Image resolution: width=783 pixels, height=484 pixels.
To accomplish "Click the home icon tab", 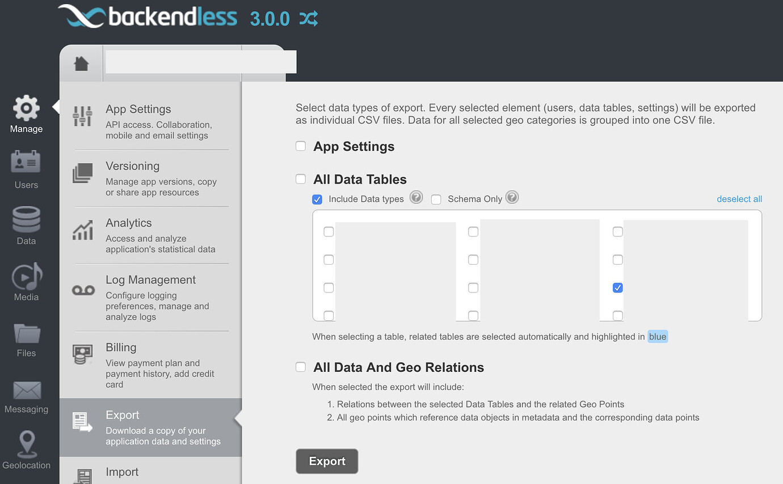I will [x=82, y=63].
